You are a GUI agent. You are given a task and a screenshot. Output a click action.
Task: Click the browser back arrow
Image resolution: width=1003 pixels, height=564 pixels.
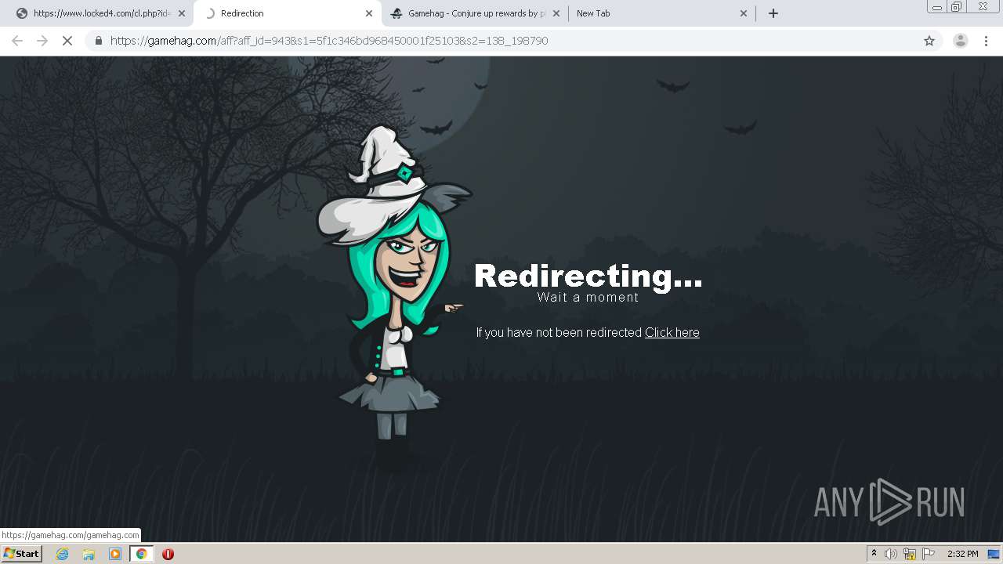pyautogui.click(x=17, y=41)
